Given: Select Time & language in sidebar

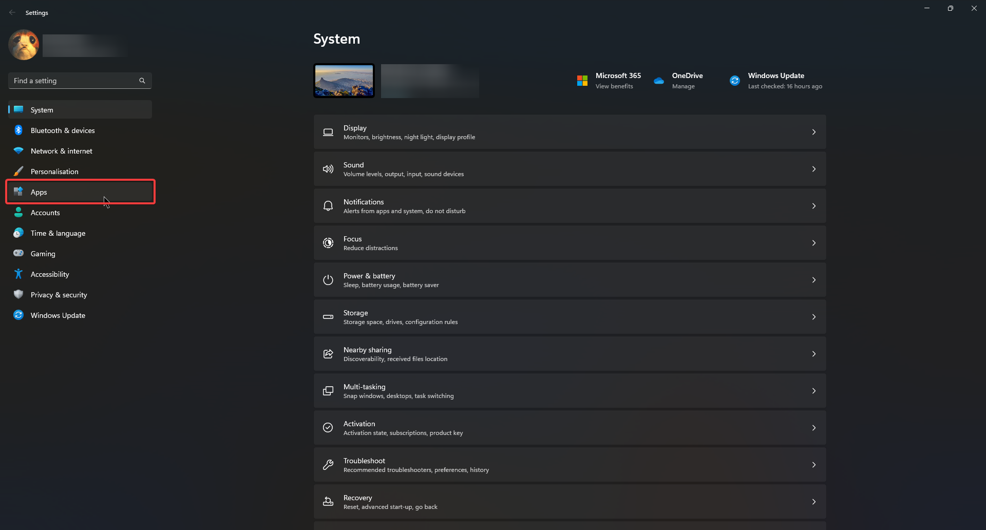Looking at the screenshot, I should (58, 233).
